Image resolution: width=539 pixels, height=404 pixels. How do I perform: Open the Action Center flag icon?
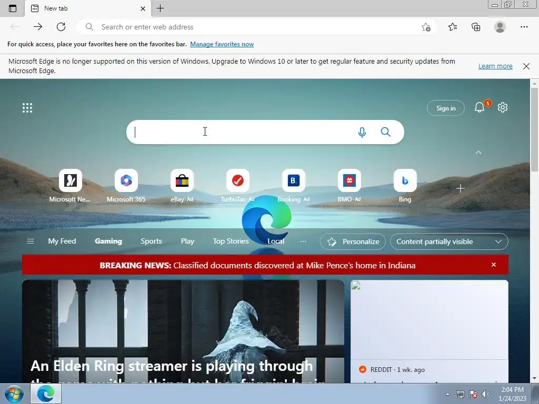[473, 395]
